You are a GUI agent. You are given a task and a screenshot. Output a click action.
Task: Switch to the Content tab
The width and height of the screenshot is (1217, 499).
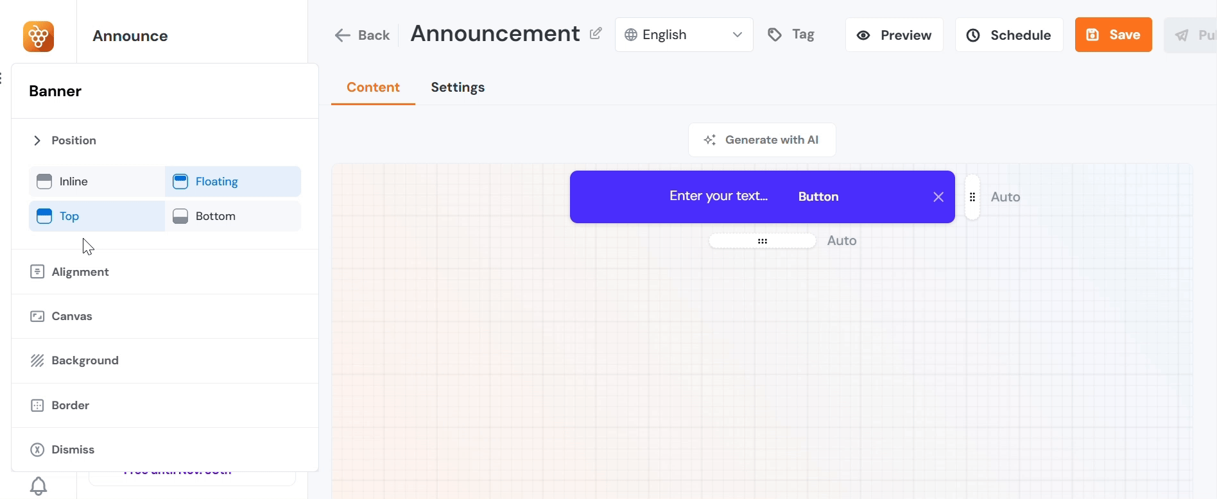tap(373, 87)
